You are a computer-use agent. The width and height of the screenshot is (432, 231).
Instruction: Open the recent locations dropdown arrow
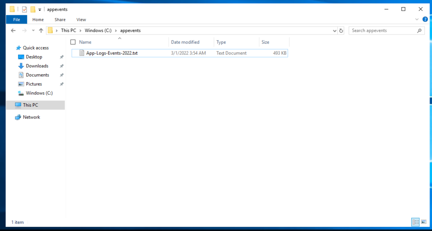[32, 30]
